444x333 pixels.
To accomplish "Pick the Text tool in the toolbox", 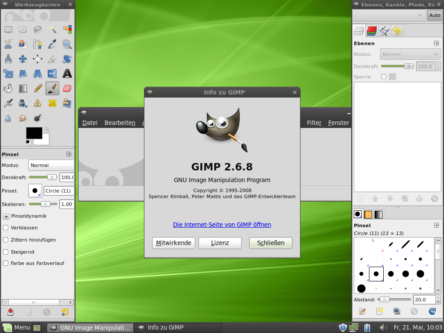I will [x=67, y=74].
